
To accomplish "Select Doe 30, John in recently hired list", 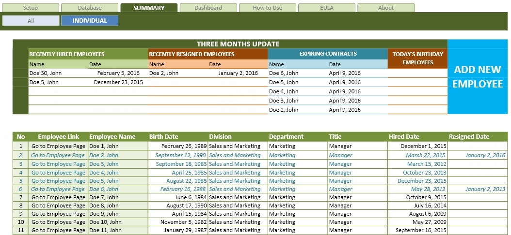I will pos(46,73).
